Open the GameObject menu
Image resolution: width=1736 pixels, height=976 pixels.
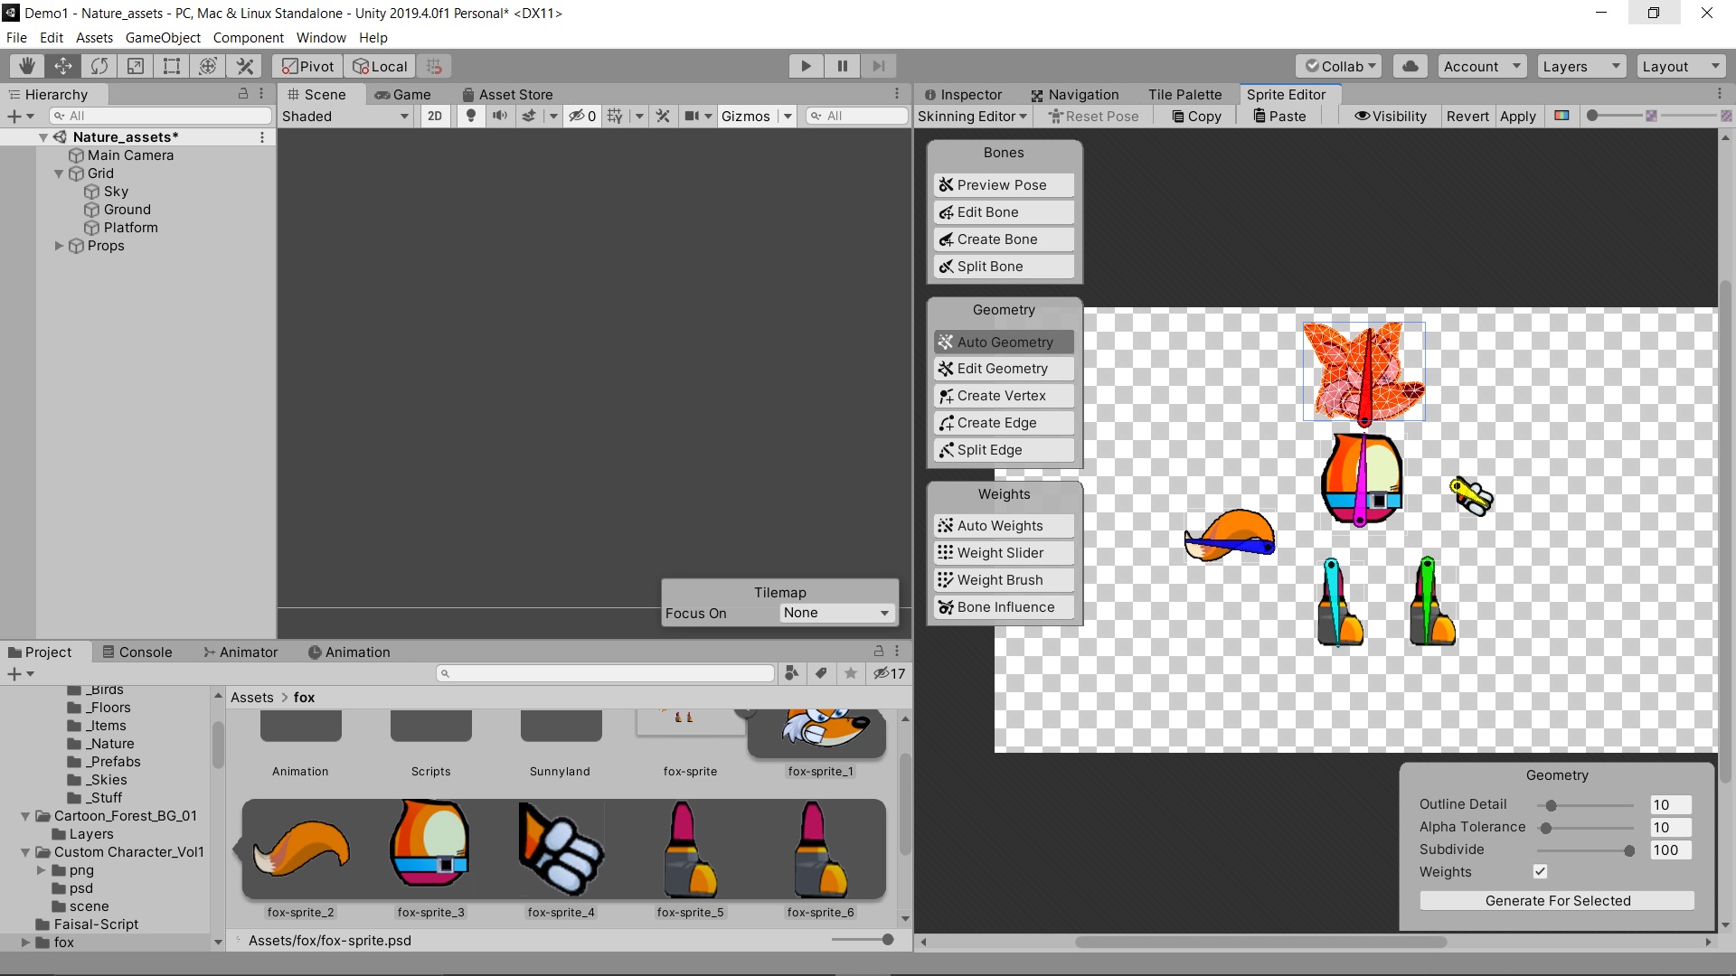tap(163, 37)
